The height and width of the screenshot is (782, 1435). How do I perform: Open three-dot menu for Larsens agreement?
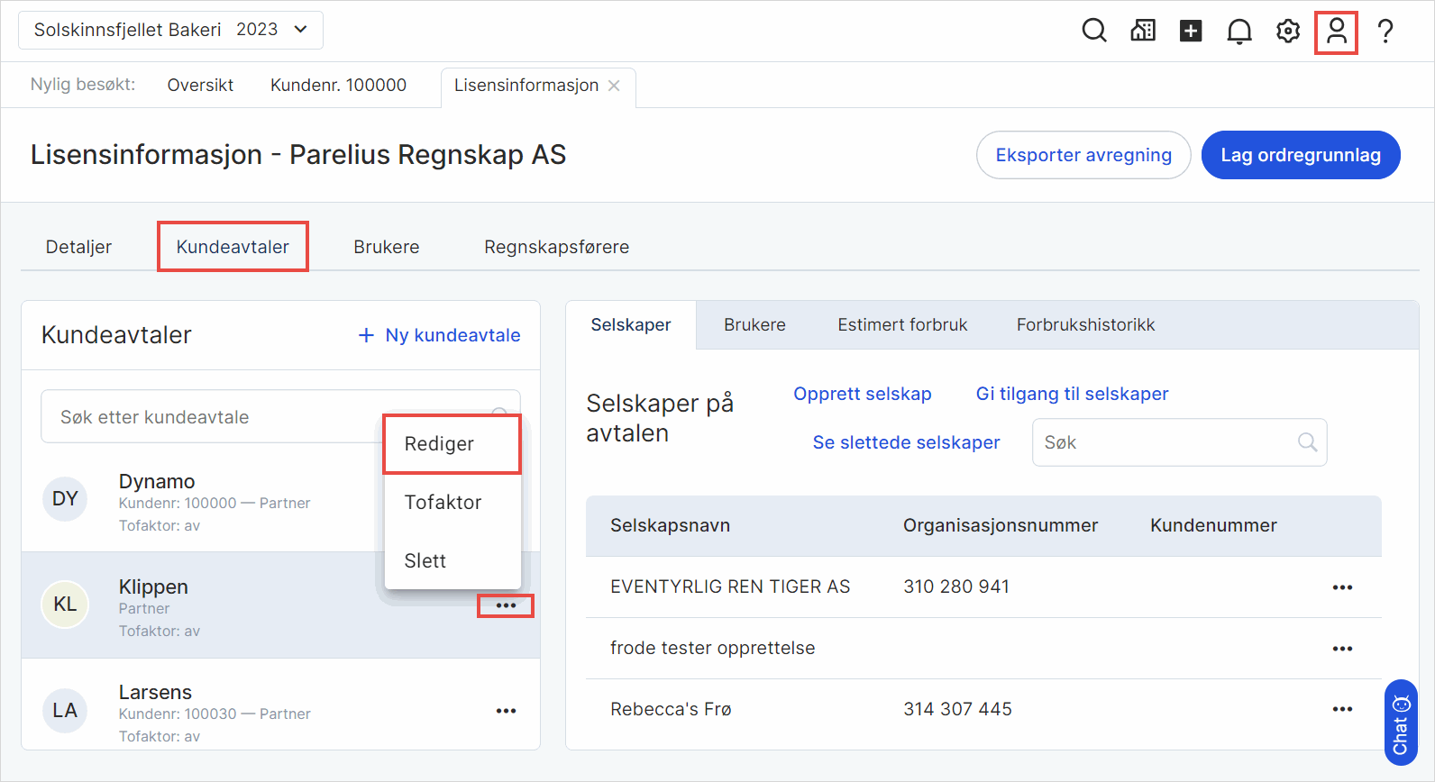(x=506, y=711)
